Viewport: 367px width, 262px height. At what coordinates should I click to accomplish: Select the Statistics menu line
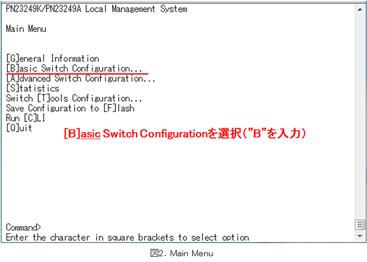(33, 88)
